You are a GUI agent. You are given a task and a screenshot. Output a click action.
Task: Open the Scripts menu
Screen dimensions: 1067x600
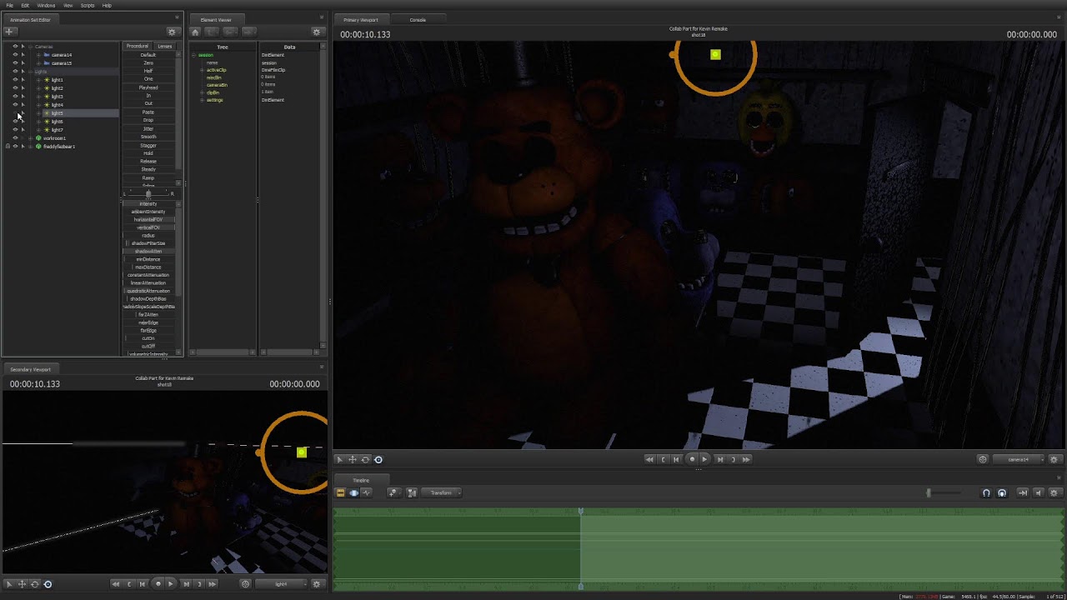88,5
